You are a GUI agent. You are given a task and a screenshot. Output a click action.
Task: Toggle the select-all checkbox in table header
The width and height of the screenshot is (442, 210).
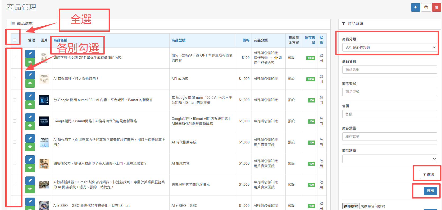(15, 40)
